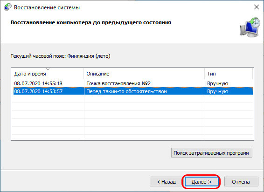Click the sort arrow above Дата и время
Viewport: 264px width, 192px height.
click(48, 69)
